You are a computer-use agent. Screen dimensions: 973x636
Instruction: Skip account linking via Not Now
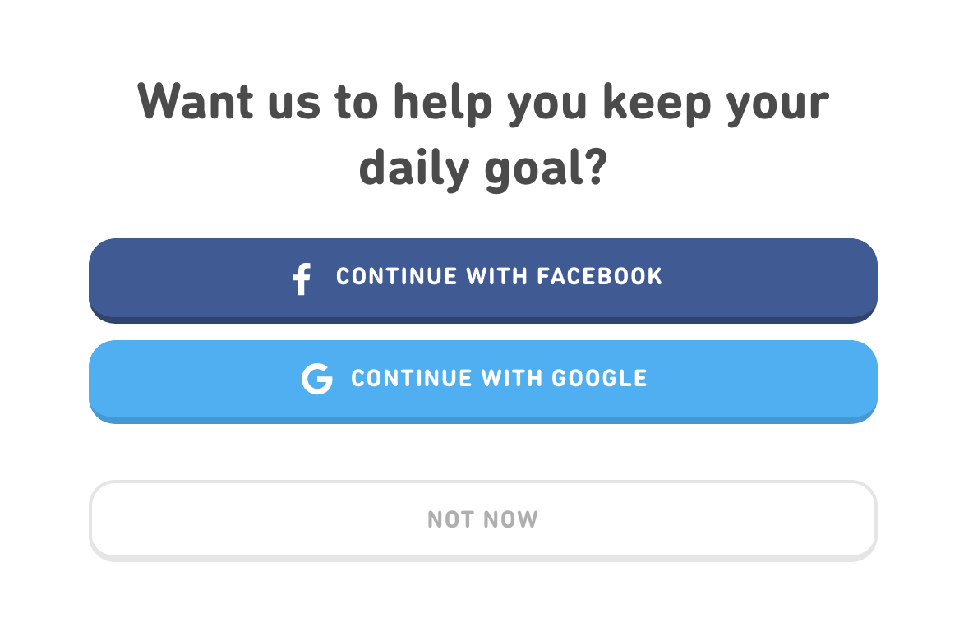[482, 519]
